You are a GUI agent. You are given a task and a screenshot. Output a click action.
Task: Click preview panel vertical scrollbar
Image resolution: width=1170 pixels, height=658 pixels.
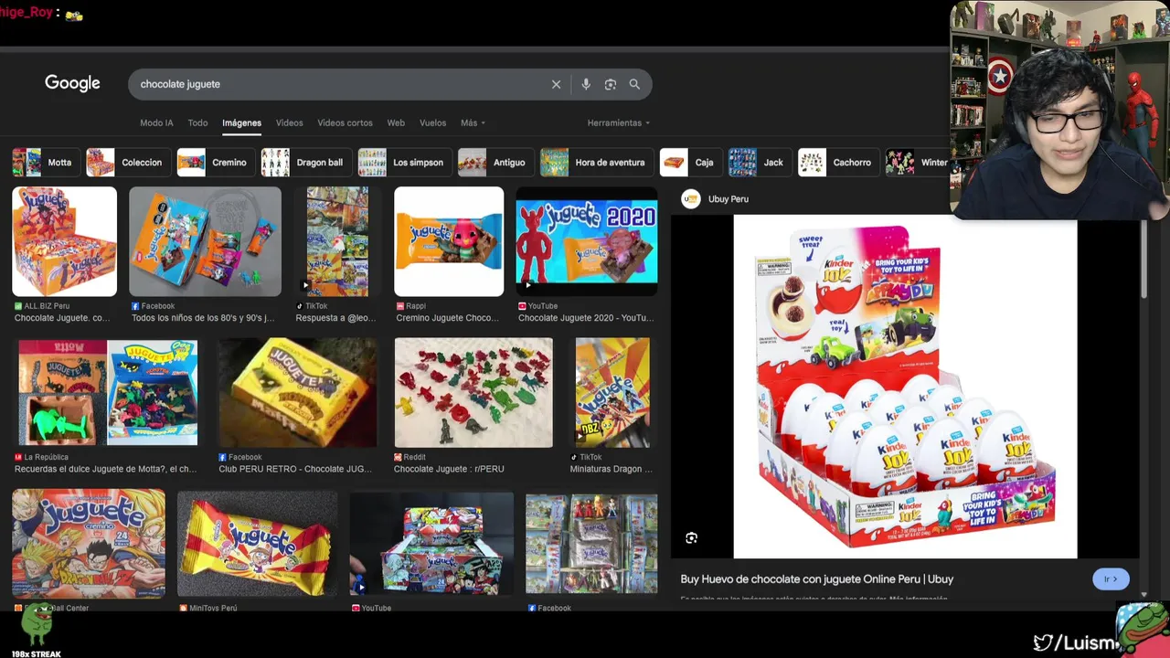[1143, 260]
